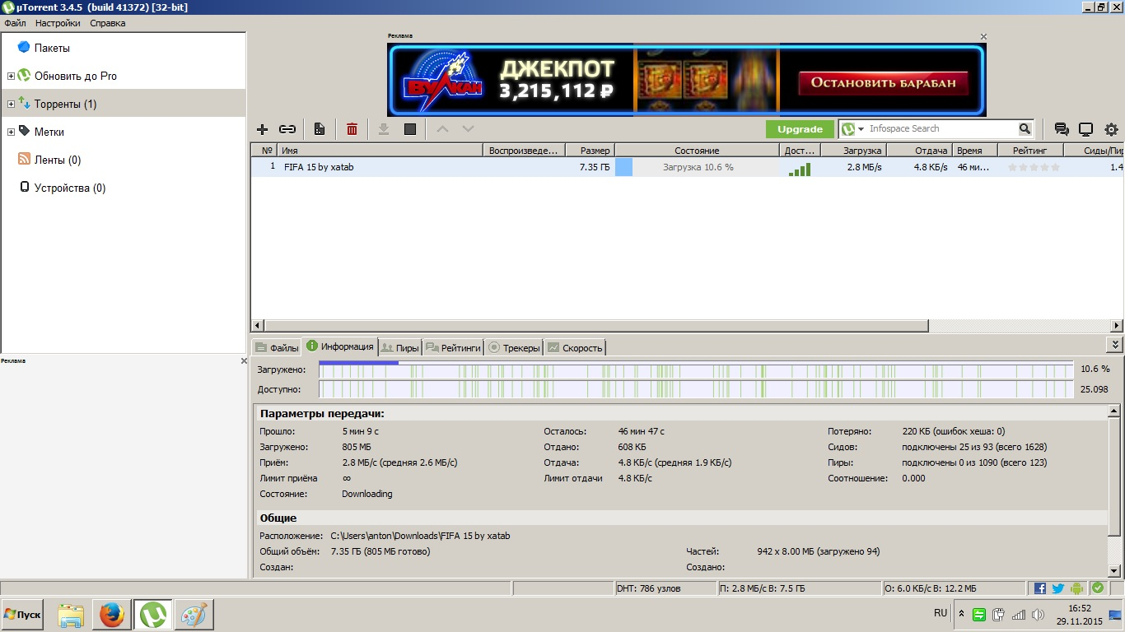Click the Move Up Queue arrow

pyautogui.click(x=443, y=129)
